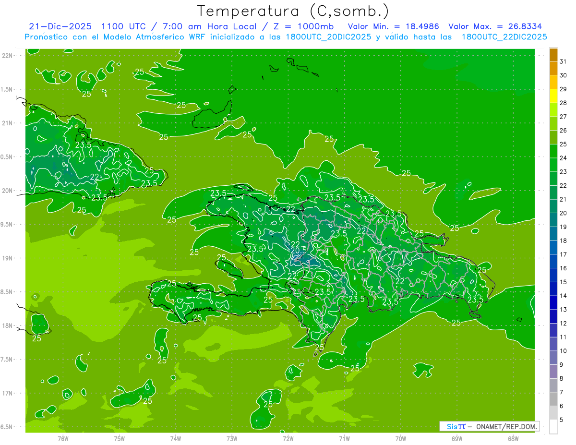
Task: Click the color scale value 27
Action: point(563,117)
